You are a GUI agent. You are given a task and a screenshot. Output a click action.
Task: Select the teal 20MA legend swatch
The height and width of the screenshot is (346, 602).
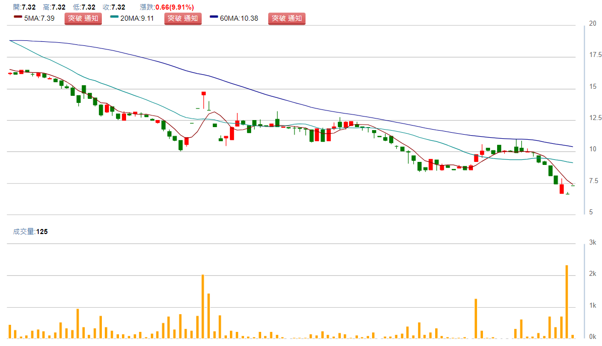point(114,17)
